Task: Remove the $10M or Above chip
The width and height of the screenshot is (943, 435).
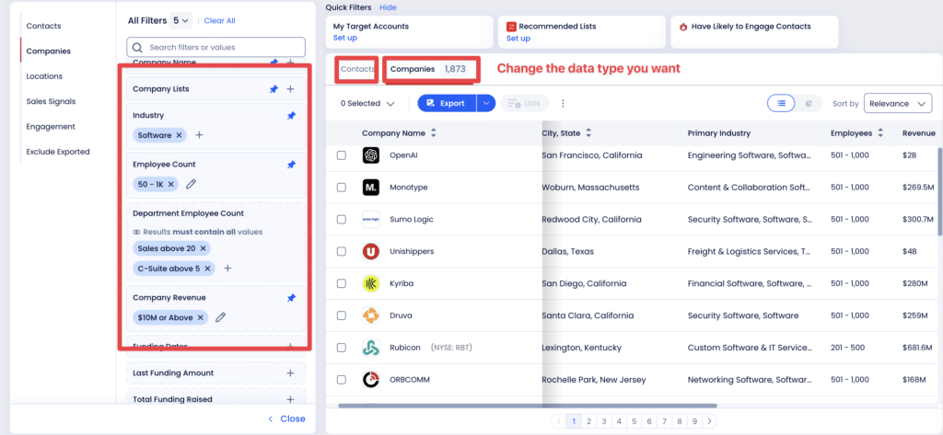Action: click(x=200, y=317)
